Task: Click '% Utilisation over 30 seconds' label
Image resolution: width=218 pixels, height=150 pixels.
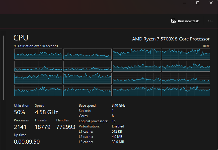Action: point(36,46)
